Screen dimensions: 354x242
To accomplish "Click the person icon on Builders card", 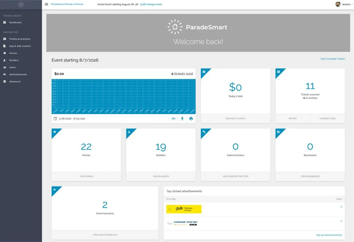I will click(x=129, y=132).
